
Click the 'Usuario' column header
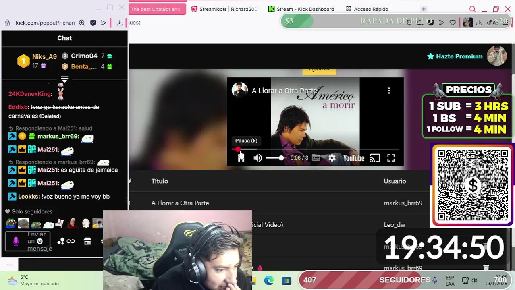[x=395, y=181]
